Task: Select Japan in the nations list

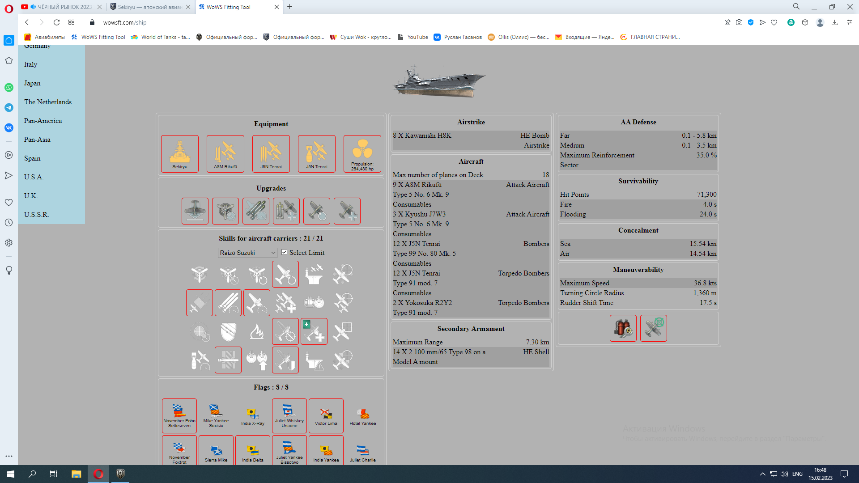Action: 32,83
